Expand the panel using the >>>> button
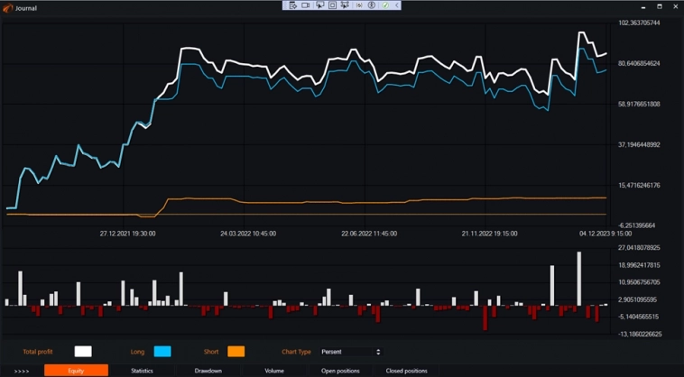 pos(22,371)
